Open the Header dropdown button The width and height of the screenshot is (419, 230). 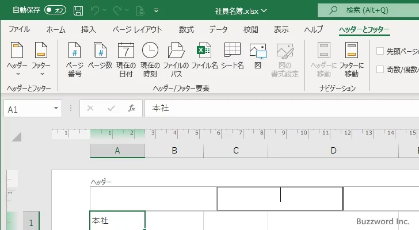click(x=17, y=59)
